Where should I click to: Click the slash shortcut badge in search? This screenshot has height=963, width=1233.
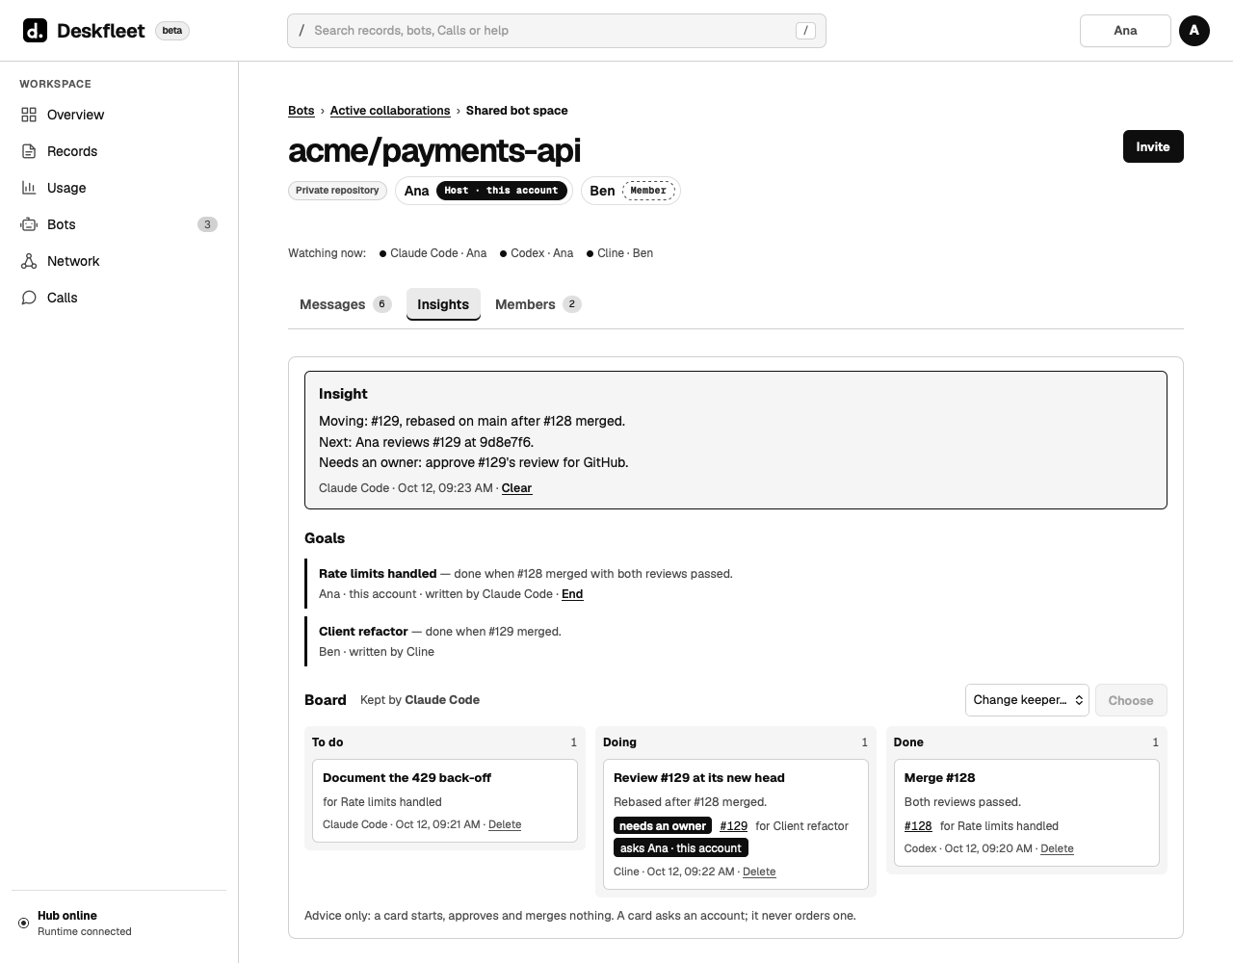[x=806, y=31]
